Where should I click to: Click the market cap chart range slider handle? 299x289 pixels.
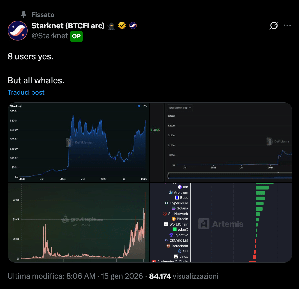click(168, 176)
